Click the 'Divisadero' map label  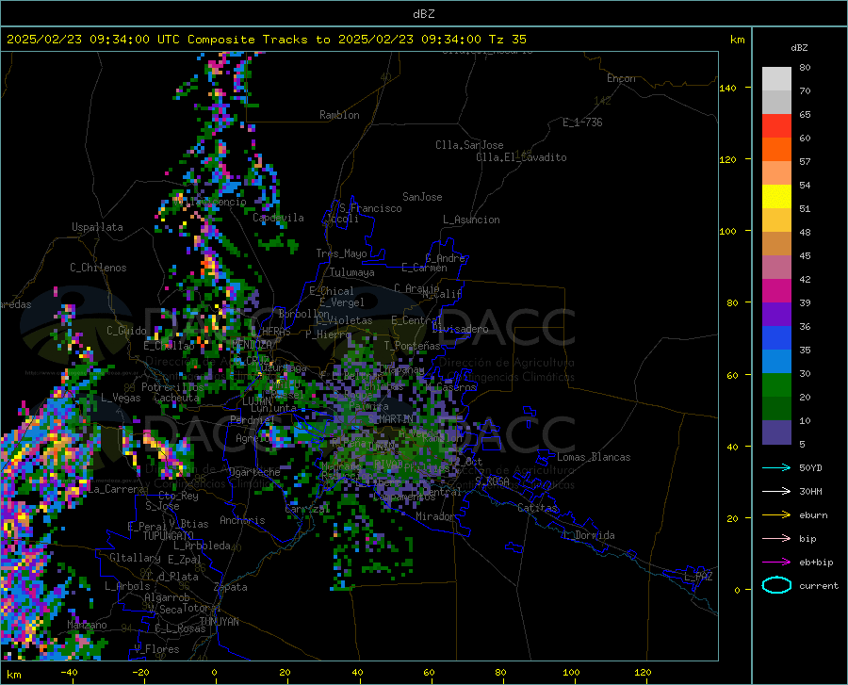pyautogui.click(x=460, y=329)
